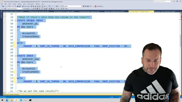Click the navigate back circle icon
This screenshot has height=102, width=182.
[x=3, y=6]
